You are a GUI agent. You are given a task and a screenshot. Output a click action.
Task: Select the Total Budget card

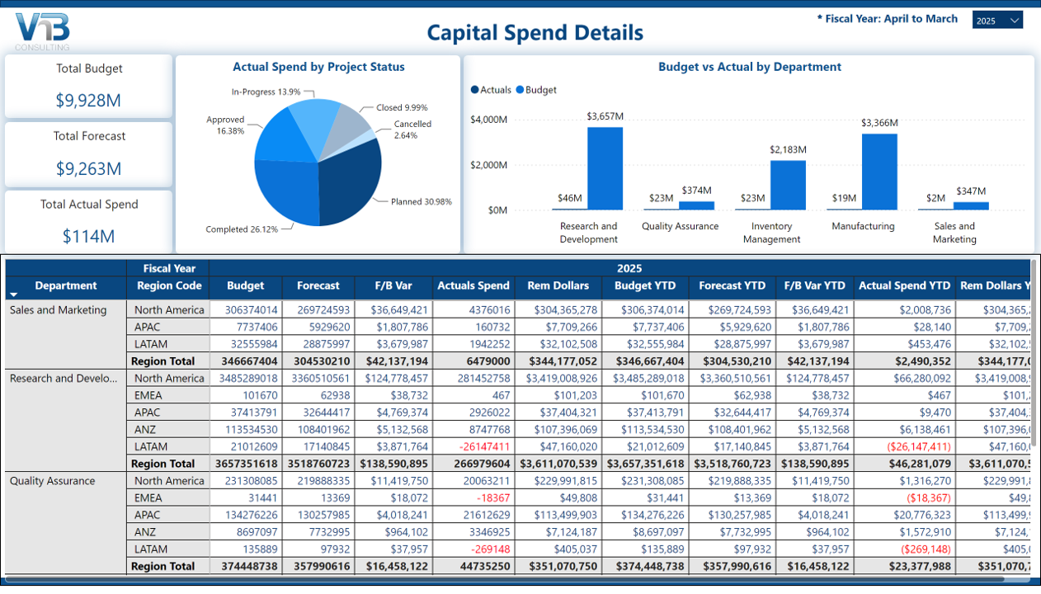89,86
